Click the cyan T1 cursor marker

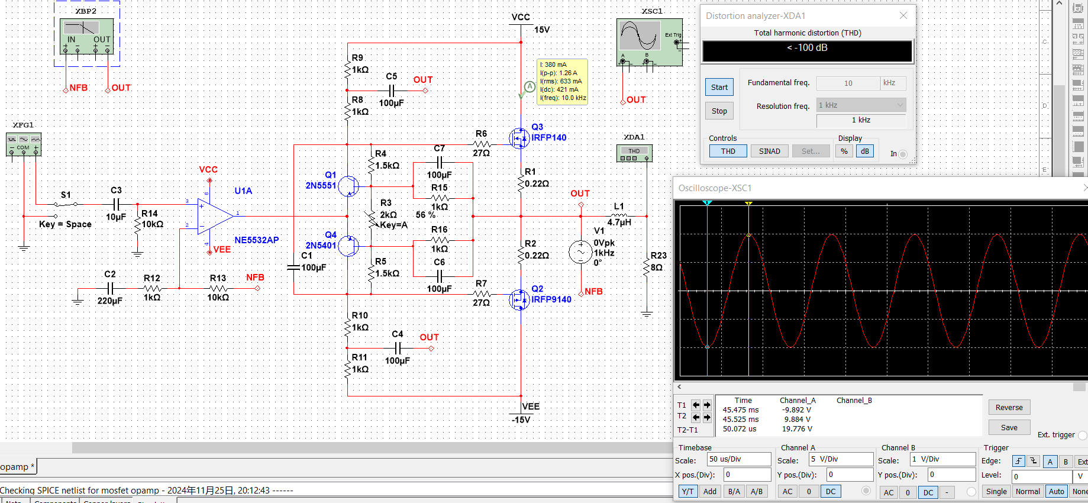coord(707,203)
